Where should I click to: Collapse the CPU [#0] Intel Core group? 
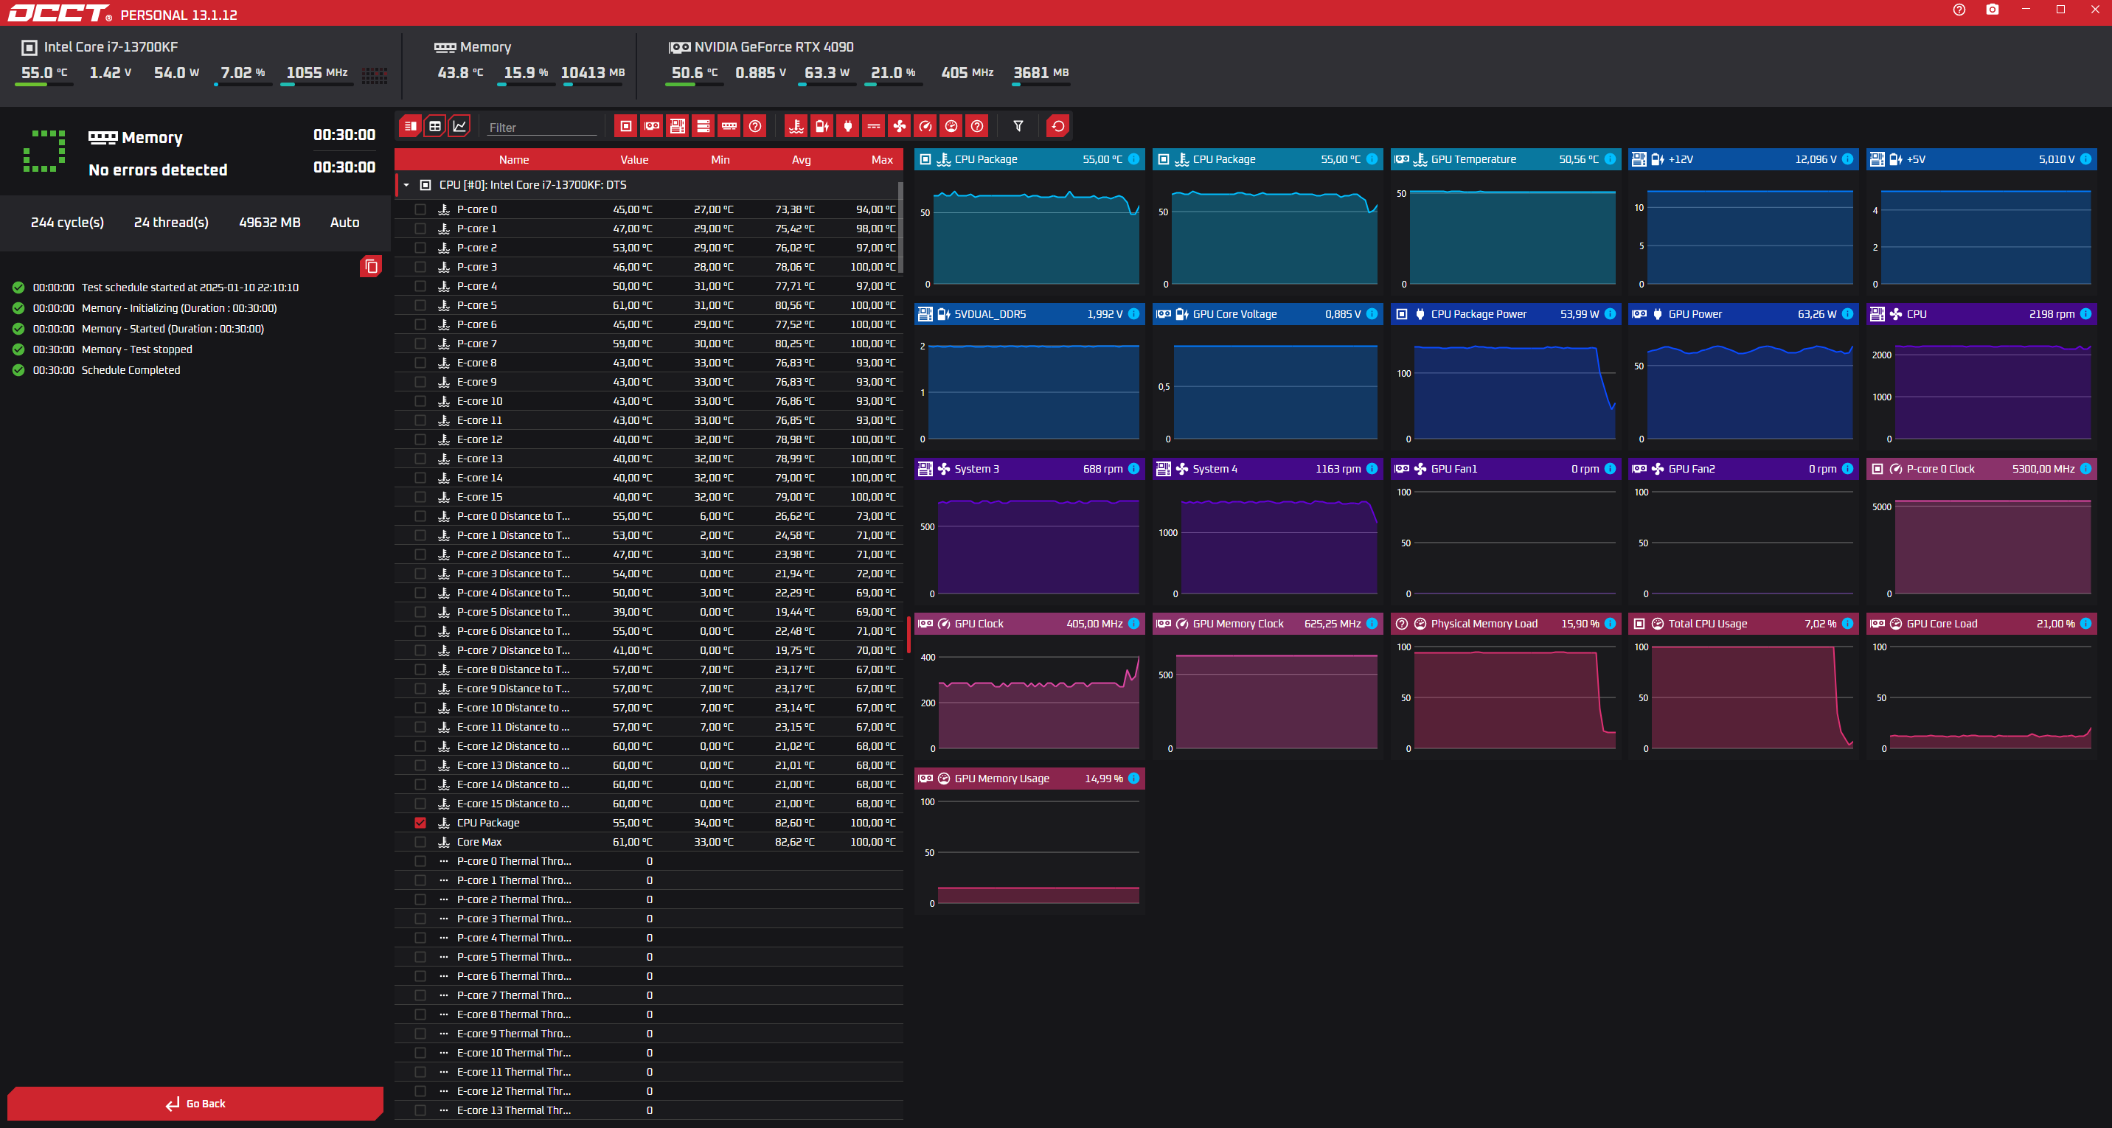coord(406,185)
